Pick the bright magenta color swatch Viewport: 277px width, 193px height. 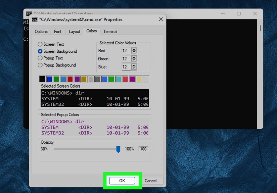(x=132, y=79)
